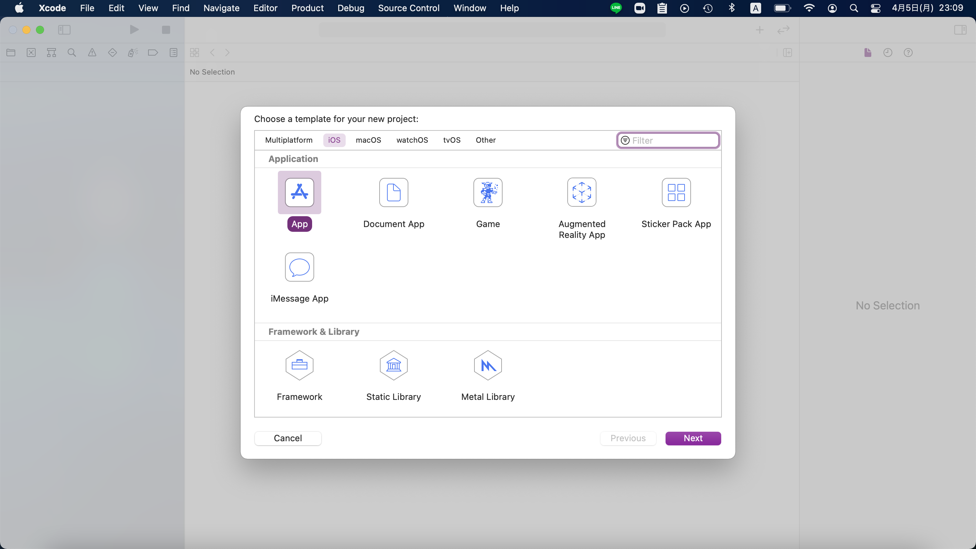Select the Document App template icon
Screen dimensions: 976x549
393,192
